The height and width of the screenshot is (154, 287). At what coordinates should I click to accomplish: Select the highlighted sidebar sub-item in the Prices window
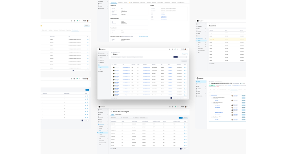point(103,133)
